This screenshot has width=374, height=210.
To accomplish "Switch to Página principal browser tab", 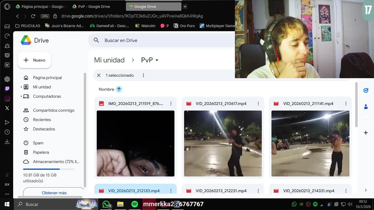I will tap(41, 6).
